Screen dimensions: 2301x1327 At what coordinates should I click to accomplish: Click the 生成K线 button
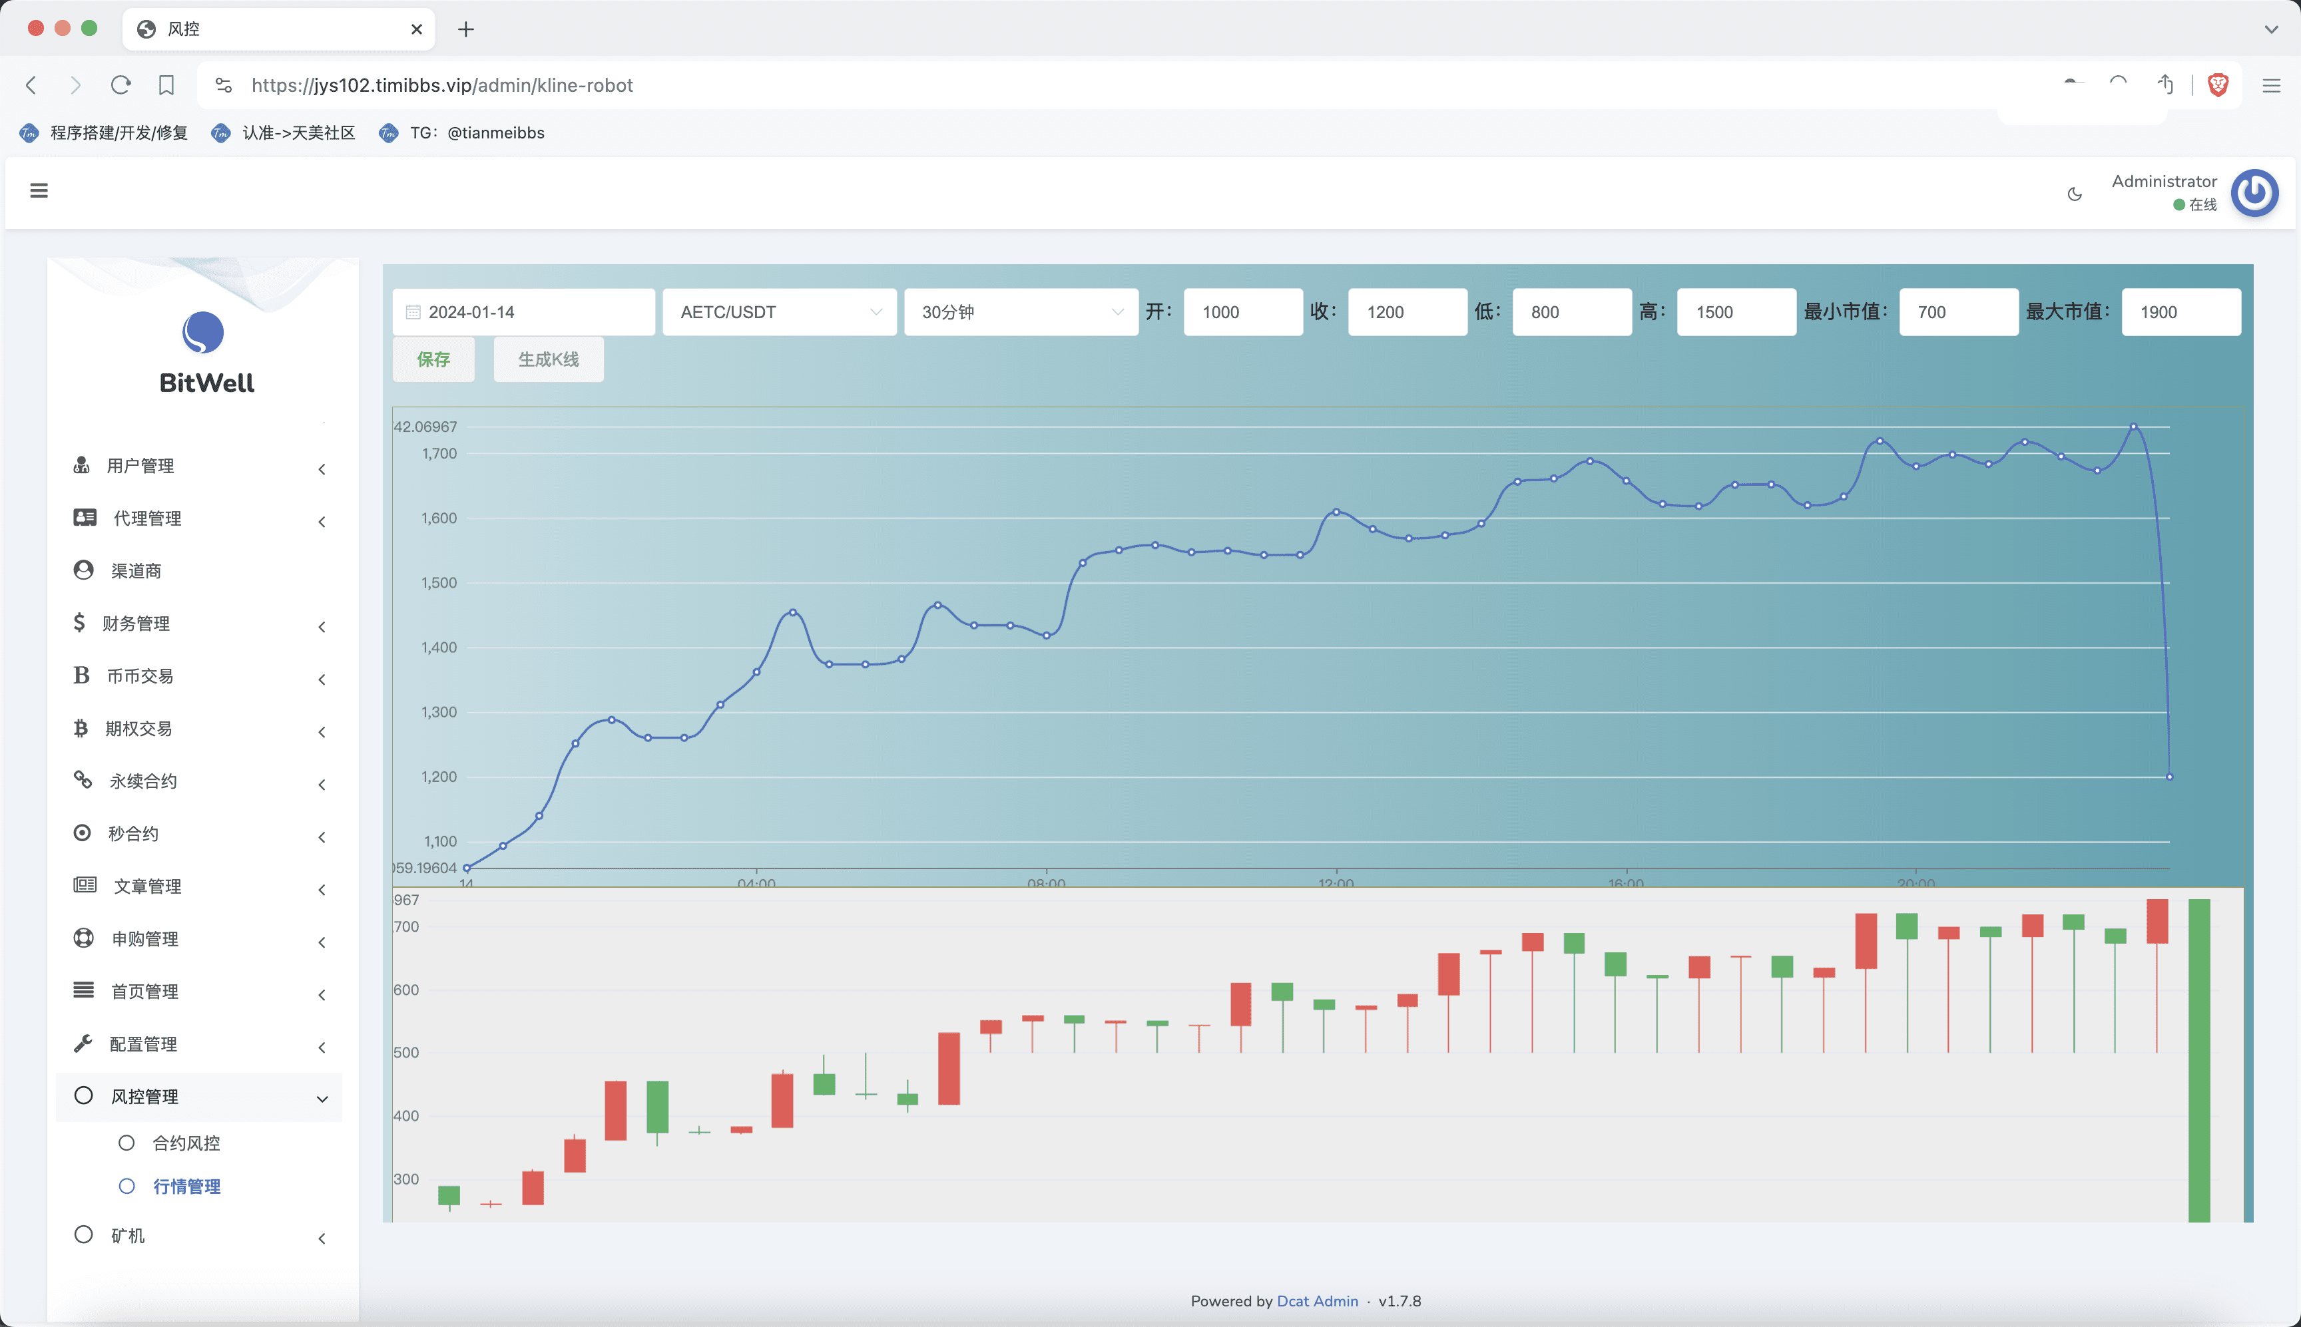548,359
